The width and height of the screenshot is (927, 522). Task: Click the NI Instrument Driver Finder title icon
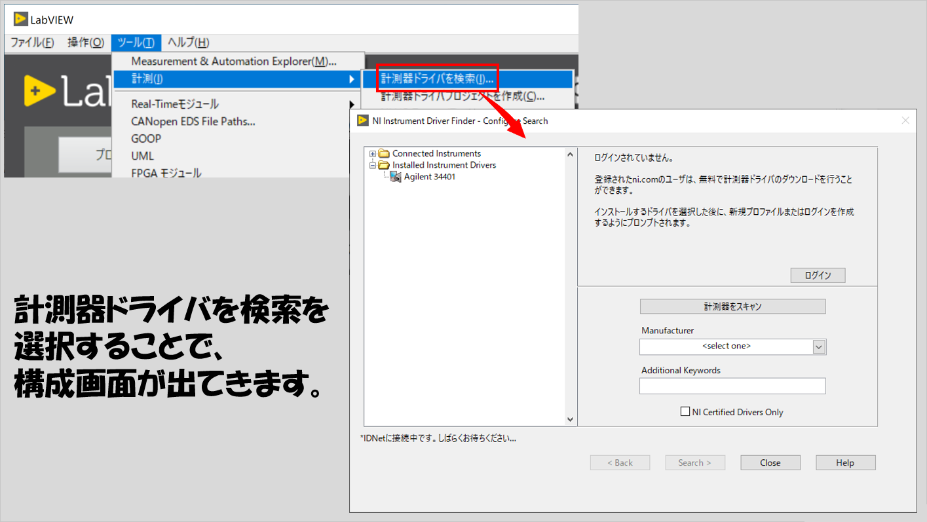point(362,121)
